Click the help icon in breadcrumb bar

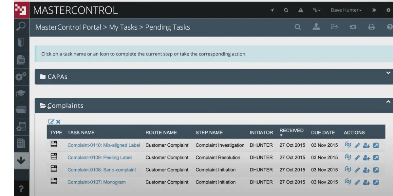point(390,27)
